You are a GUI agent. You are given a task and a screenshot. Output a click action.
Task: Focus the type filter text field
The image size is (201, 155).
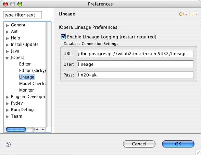point(23,15)
